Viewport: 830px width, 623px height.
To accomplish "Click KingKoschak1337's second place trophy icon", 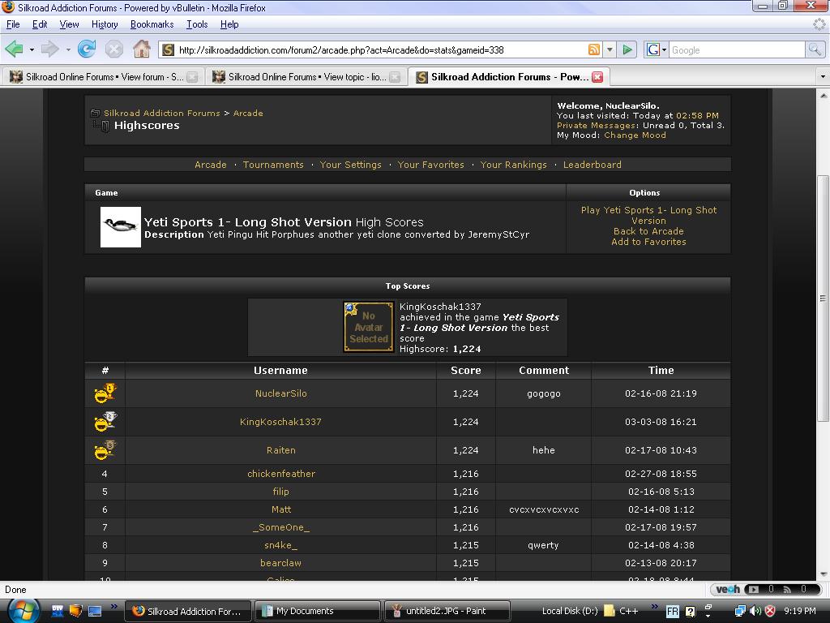I will tap(105, 422).
